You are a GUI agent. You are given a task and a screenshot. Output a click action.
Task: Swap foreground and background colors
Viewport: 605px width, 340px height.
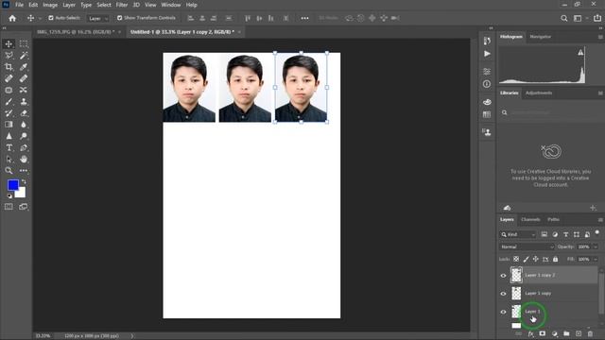click(24, 181)
